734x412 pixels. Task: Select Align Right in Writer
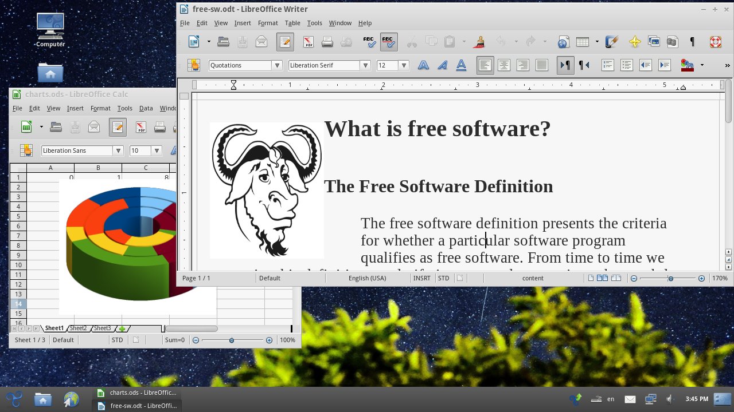[523, 65]
